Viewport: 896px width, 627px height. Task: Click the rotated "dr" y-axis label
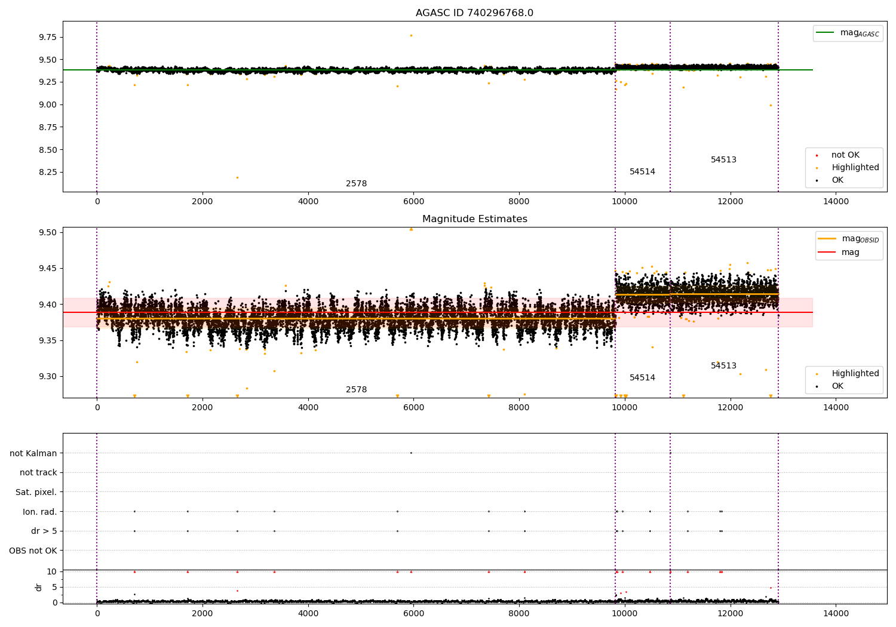pyautogui.click(x=39, y=587)
